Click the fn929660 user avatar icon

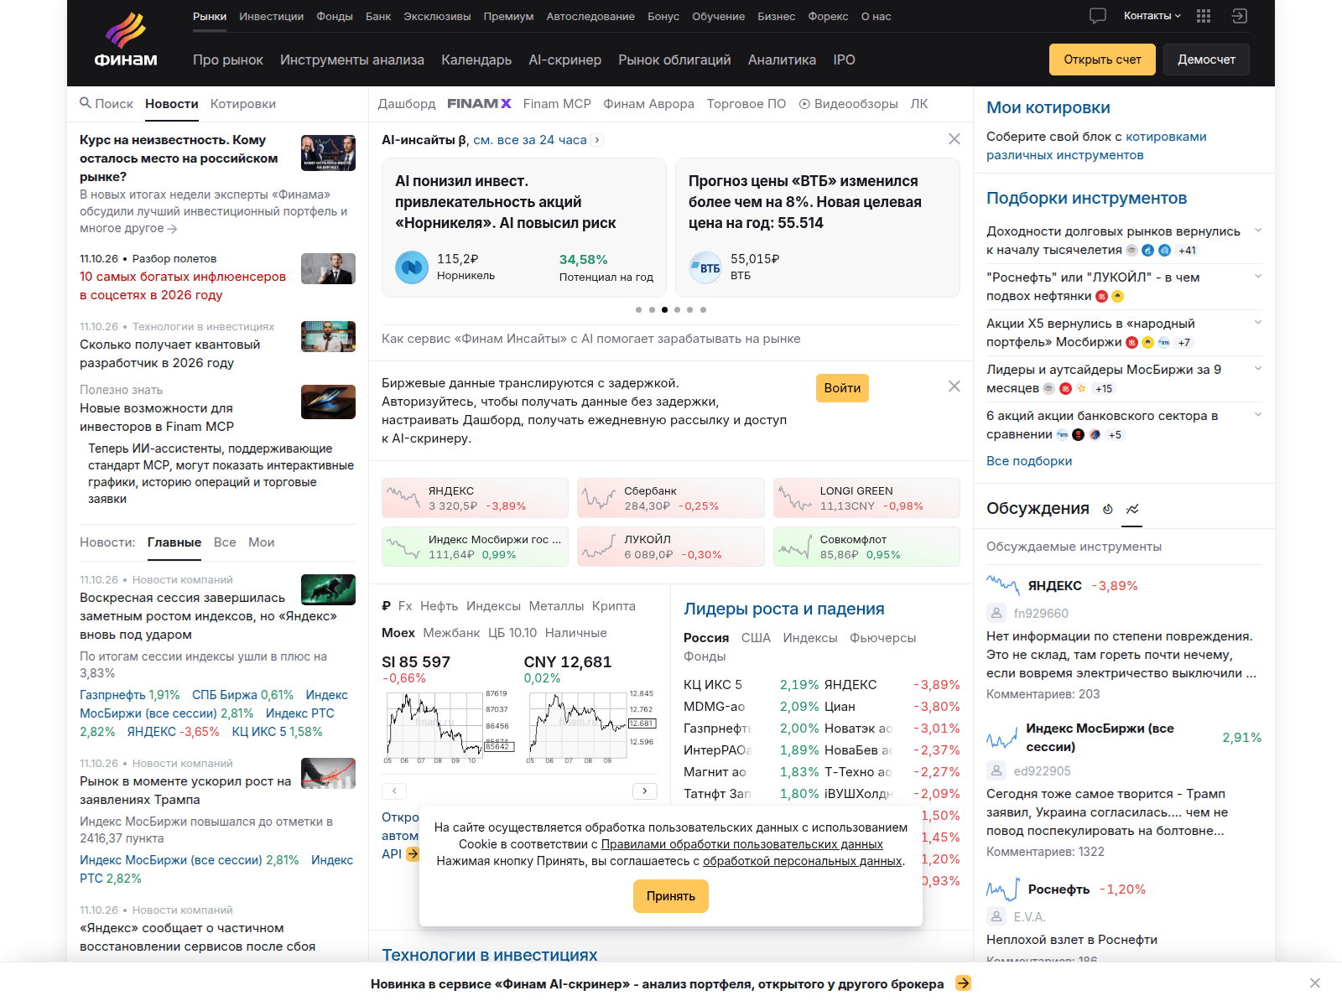[996, 613]
